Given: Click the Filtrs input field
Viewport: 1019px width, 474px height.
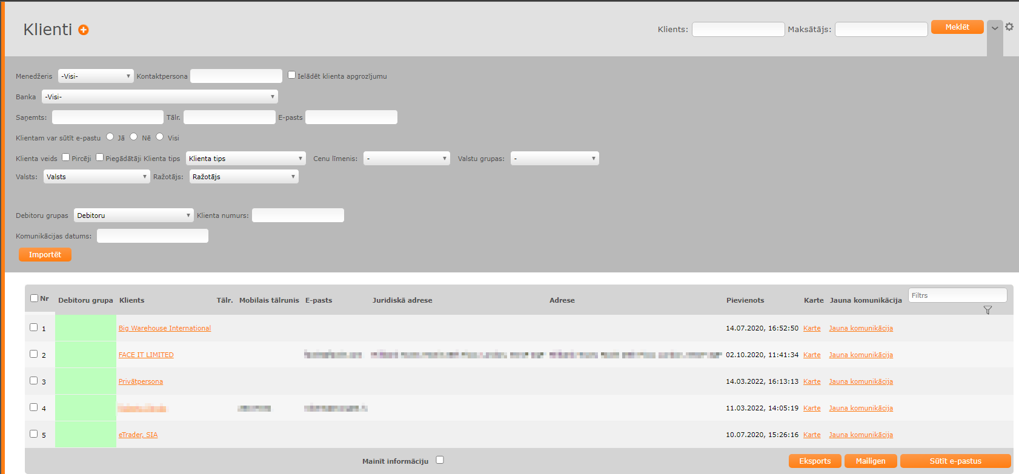Looking at the screenshot, I should pos(957,295).
